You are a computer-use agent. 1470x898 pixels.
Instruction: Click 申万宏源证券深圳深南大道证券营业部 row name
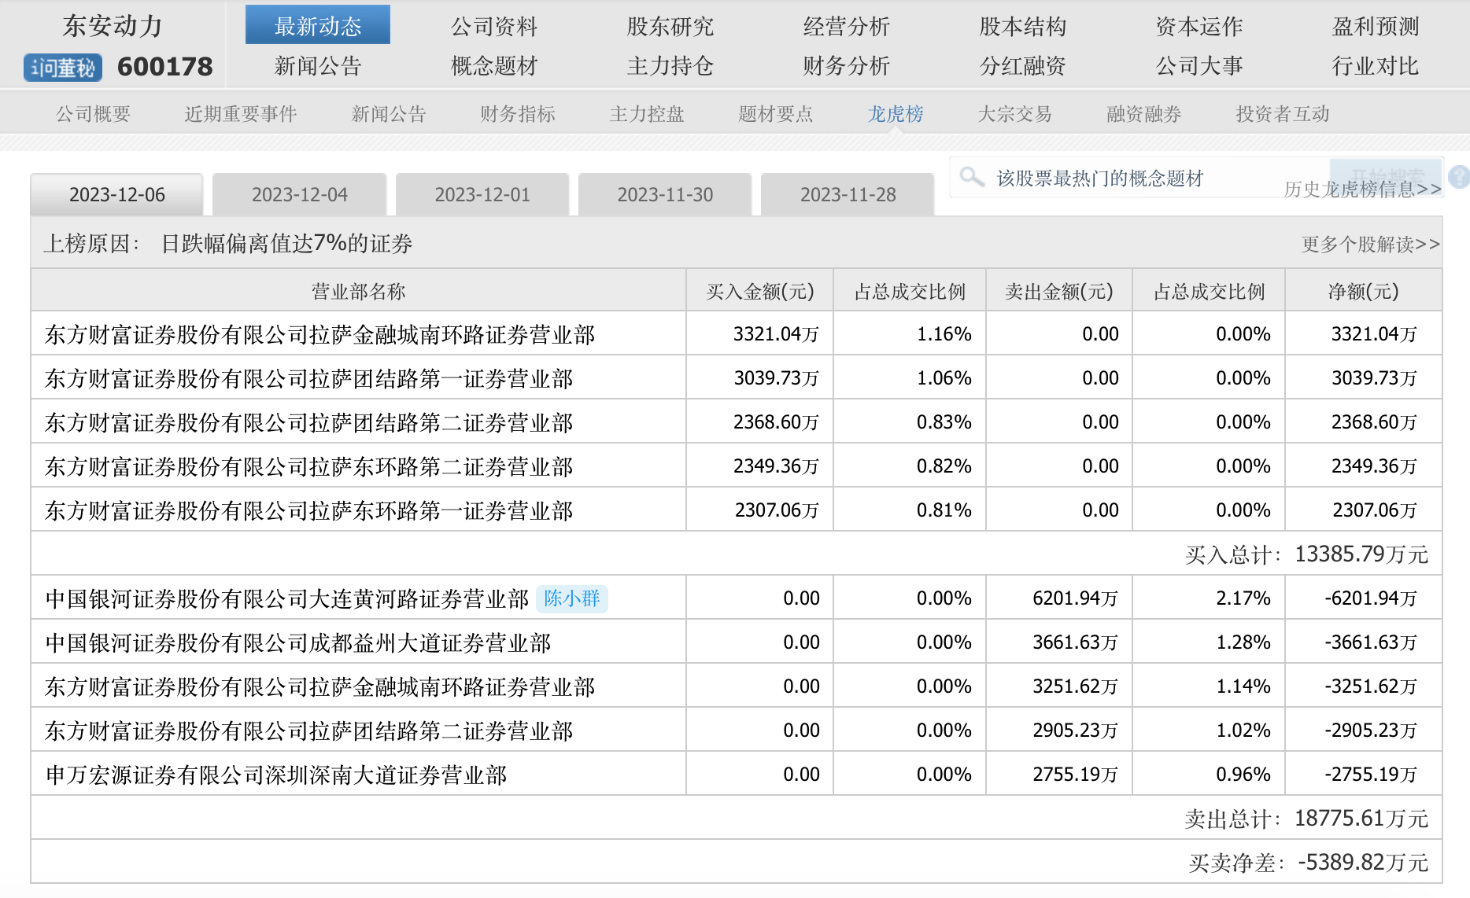click(x=275, y=775)
